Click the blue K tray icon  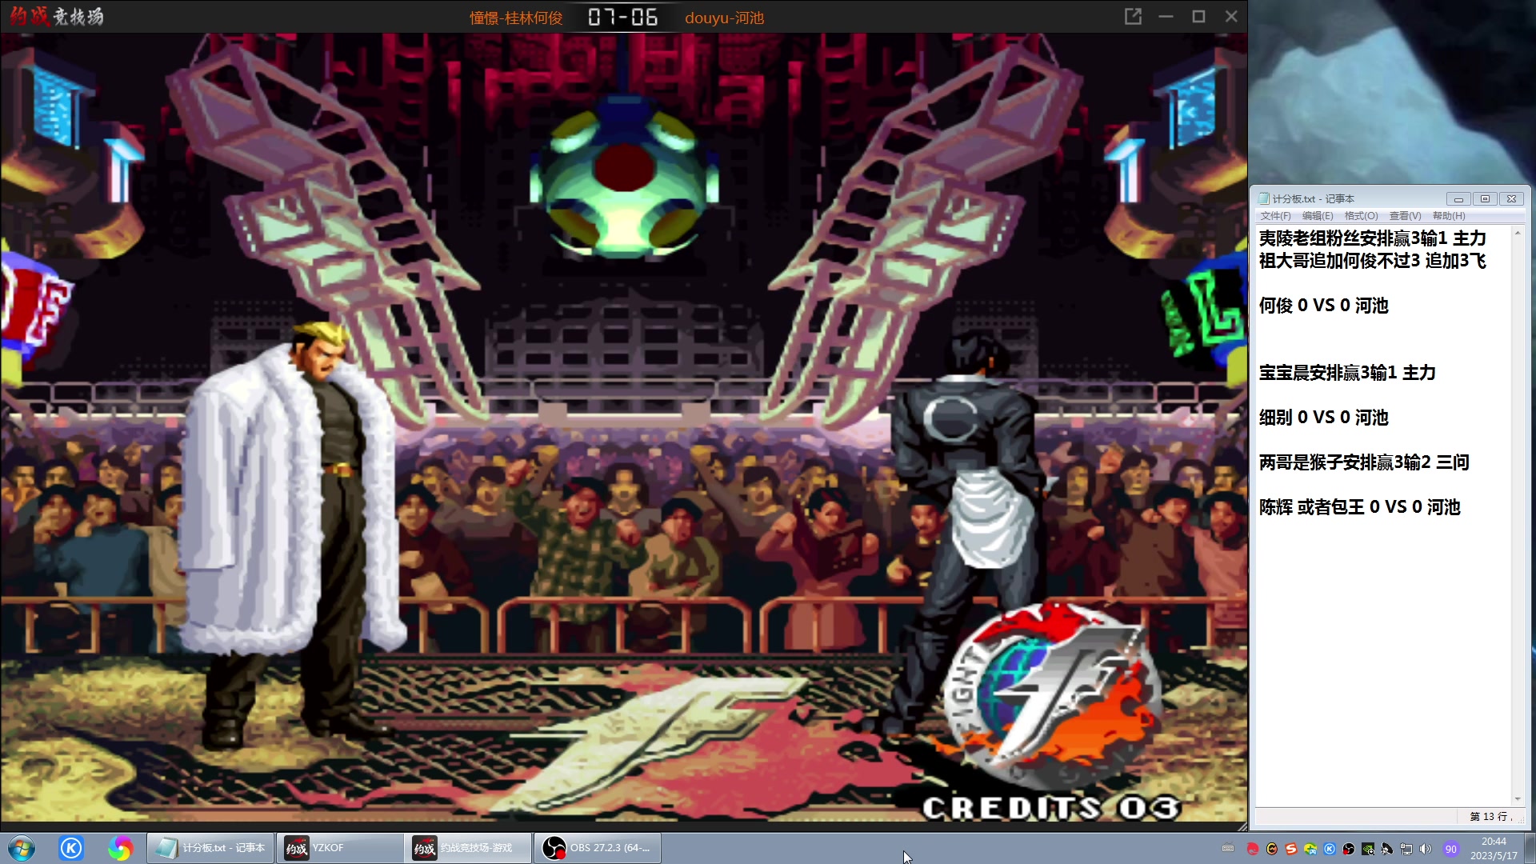click(1330, 849)
